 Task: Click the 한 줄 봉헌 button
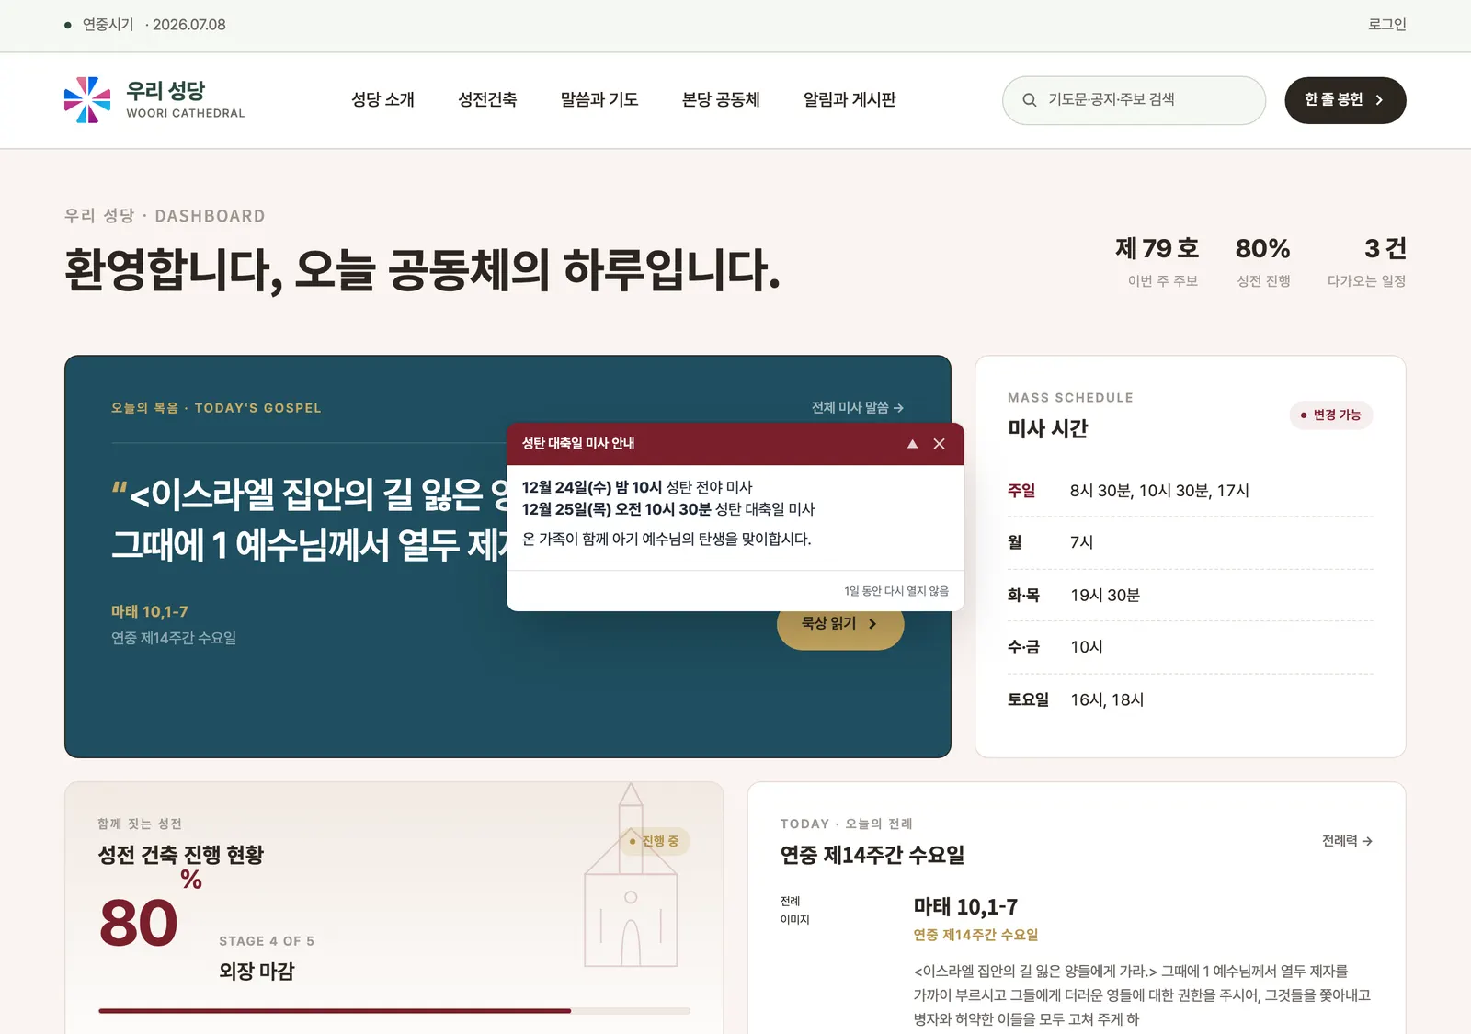(x=1345, y=100)
